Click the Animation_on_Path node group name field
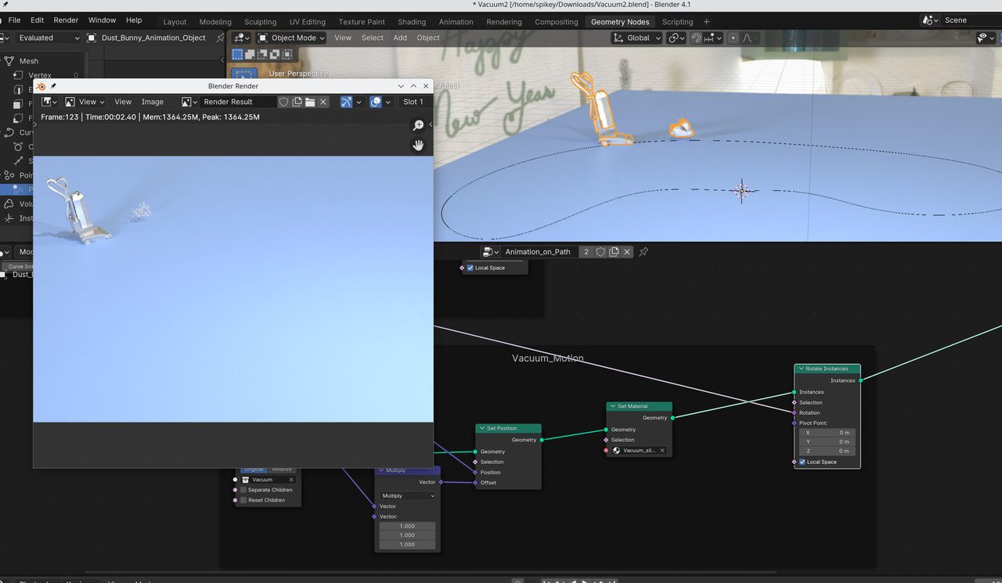Screen dimensions: 1002x583 pyautogui.click(x=539, y=252)
